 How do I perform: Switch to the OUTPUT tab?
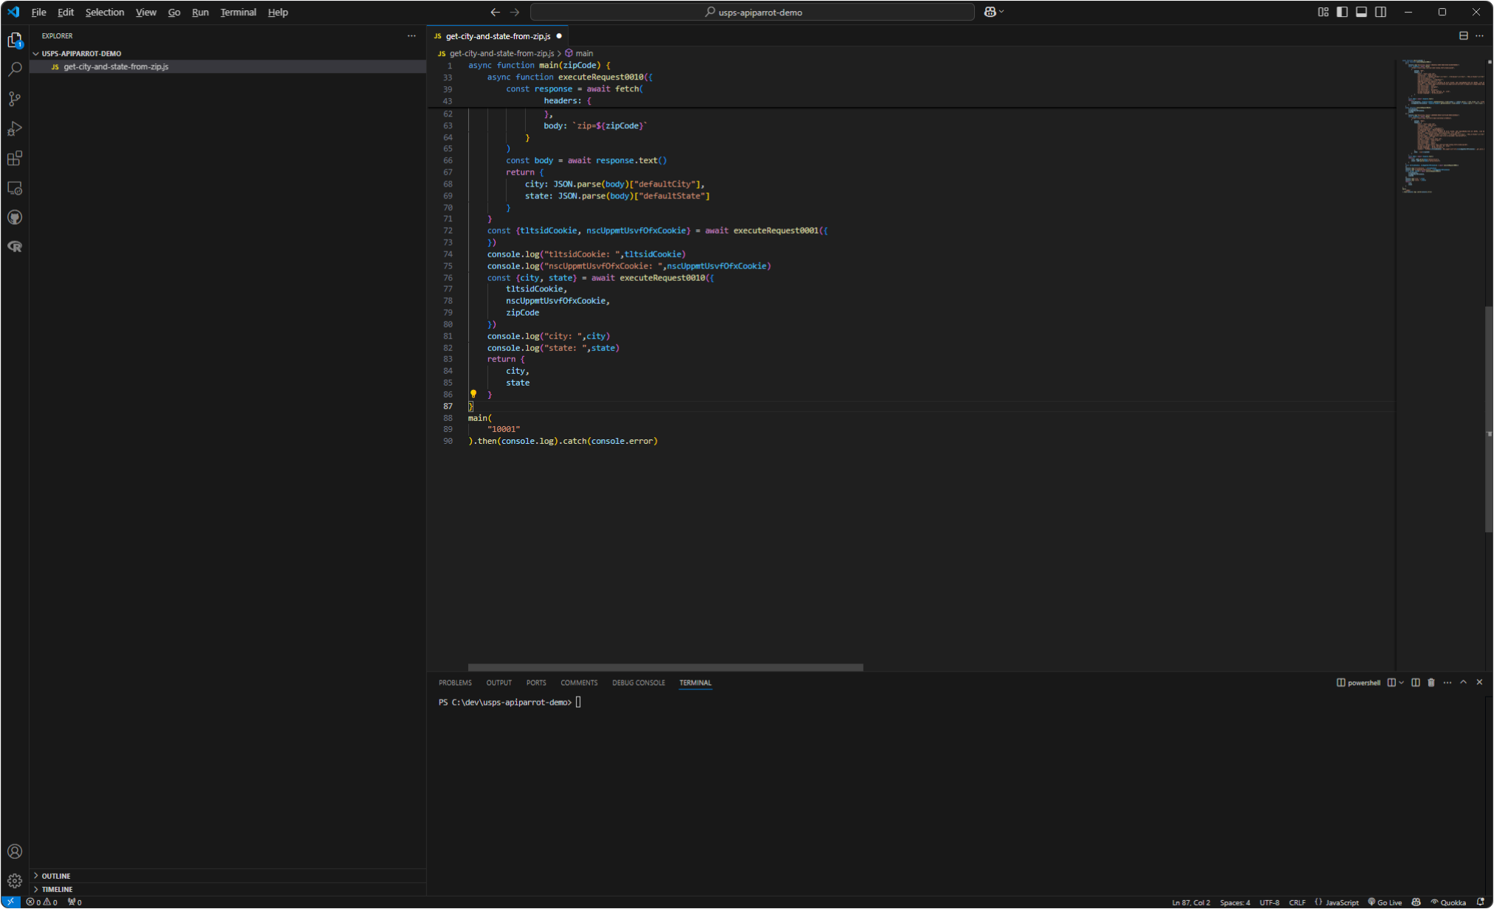[x=498, y=683]
